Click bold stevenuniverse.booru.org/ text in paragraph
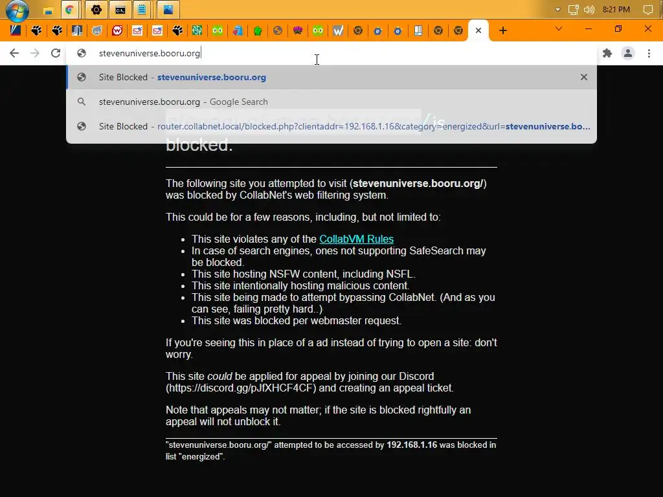The height and width of the screenshot is (497, 663). [418, 183]
